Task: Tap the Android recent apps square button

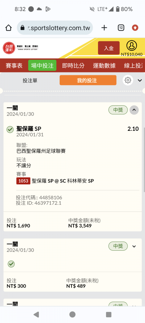Action: click(109, 314)
